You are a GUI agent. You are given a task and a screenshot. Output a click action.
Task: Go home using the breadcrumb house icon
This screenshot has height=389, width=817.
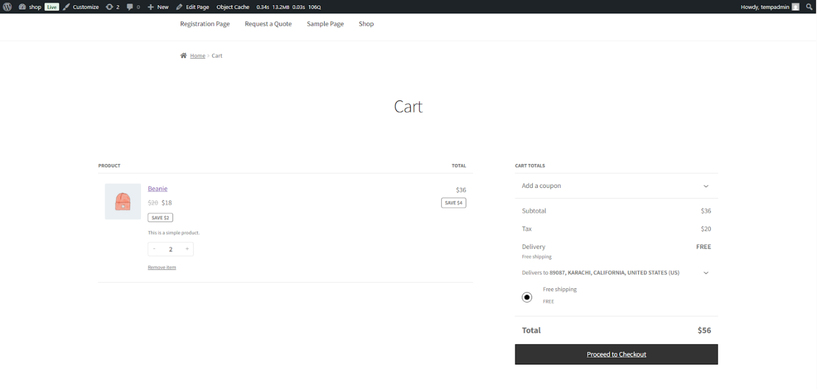coord(184,55)
